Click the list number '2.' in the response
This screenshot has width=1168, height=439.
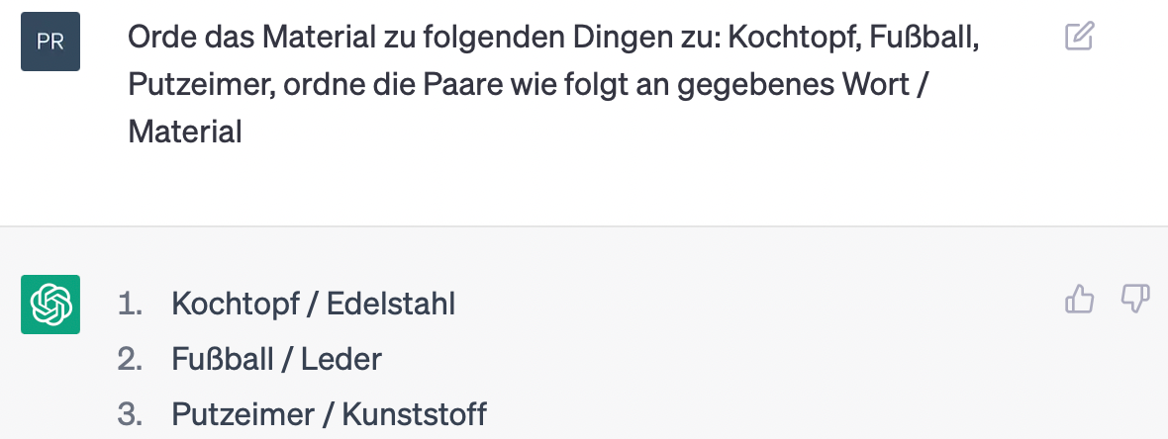131,359
